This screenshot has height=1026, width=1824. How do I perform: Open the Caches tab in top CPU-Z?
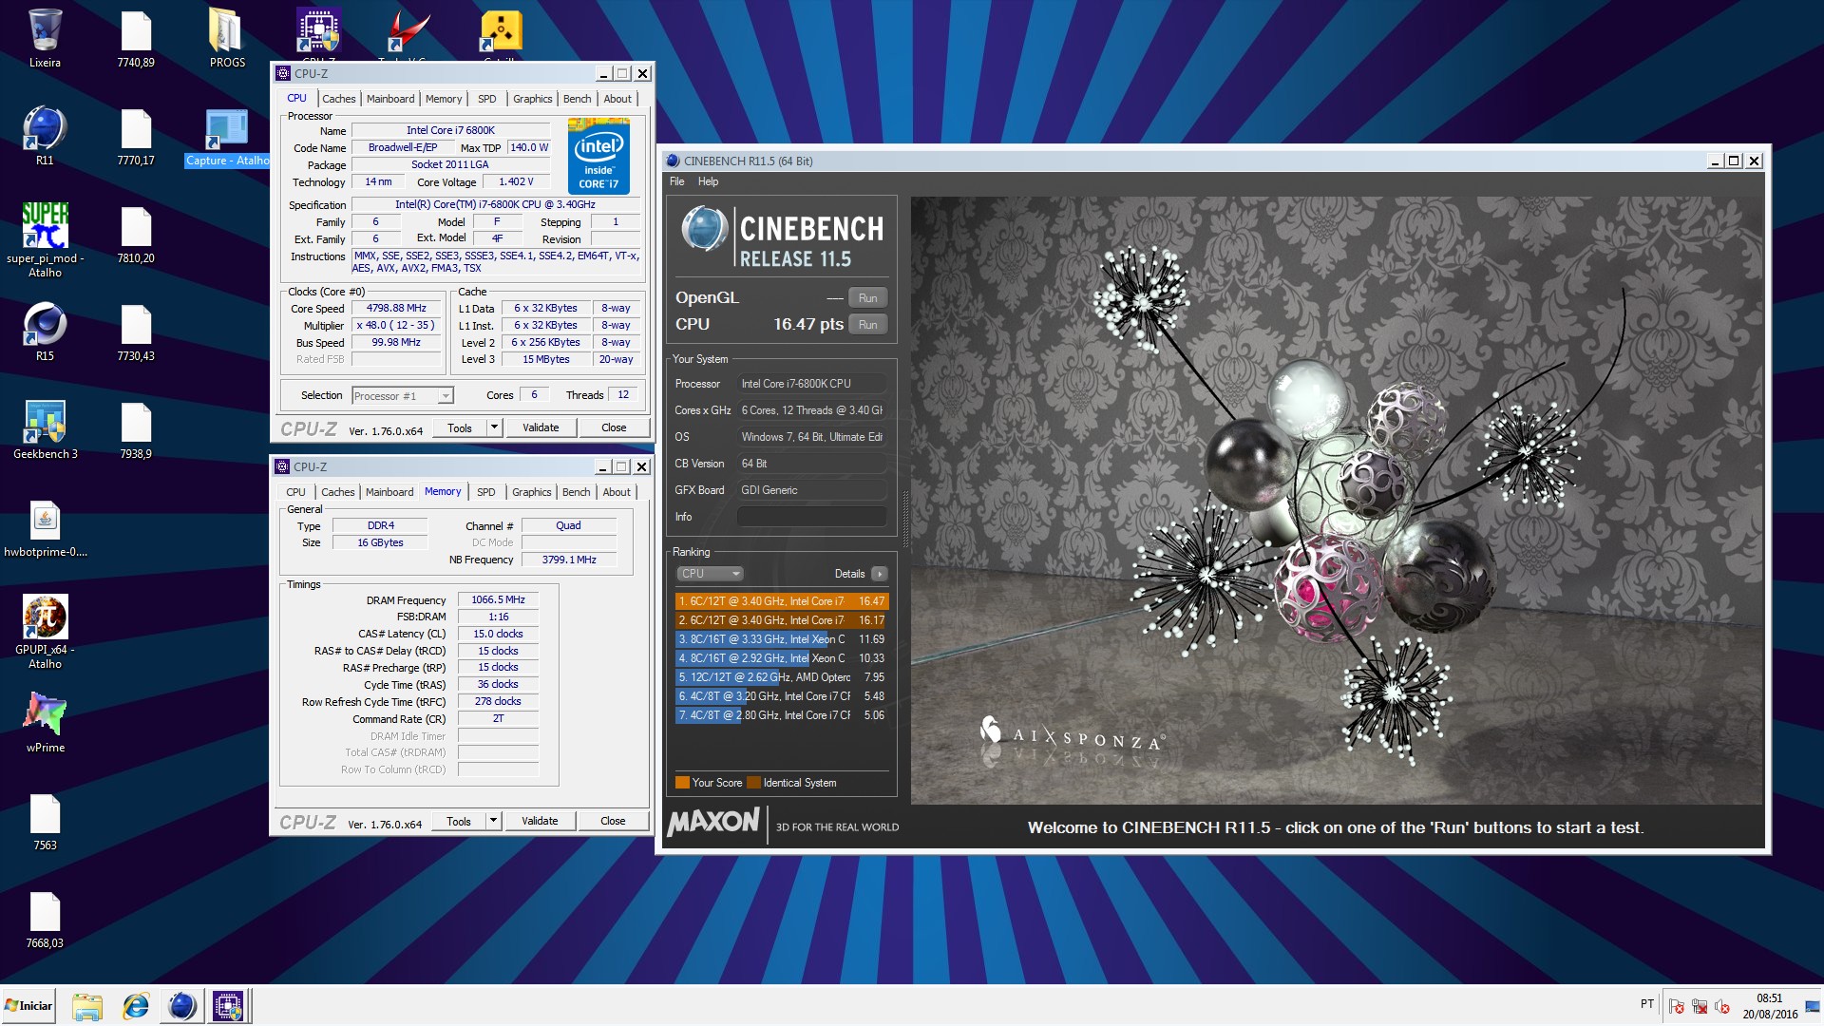(x=338, y=99)
